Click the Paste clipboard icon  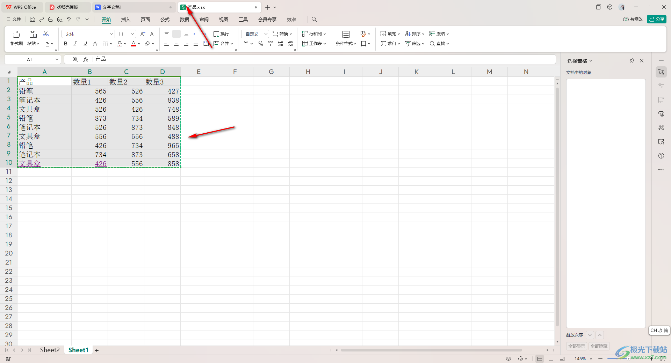coord(33,34)
